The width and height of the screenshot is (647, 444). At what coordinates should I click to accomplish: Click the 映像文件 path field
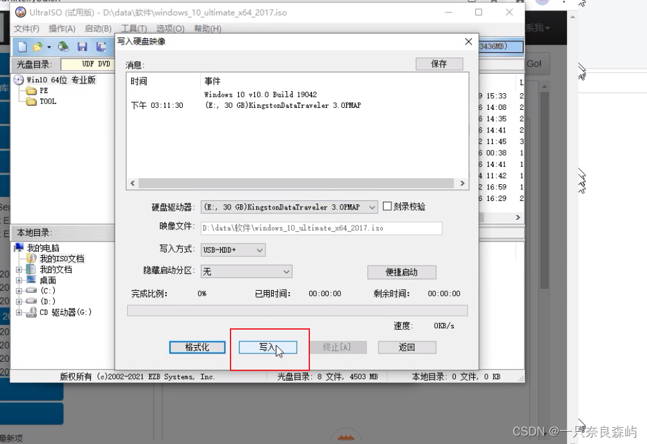click(322, 228)
